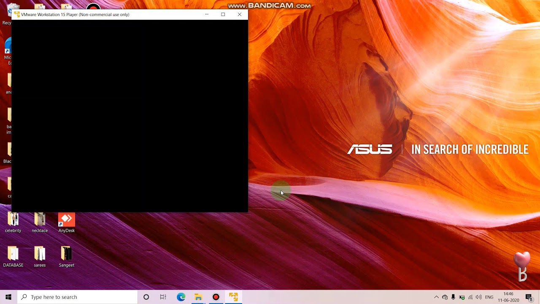
Task: Click the taskbar search box
Action: 78,297
